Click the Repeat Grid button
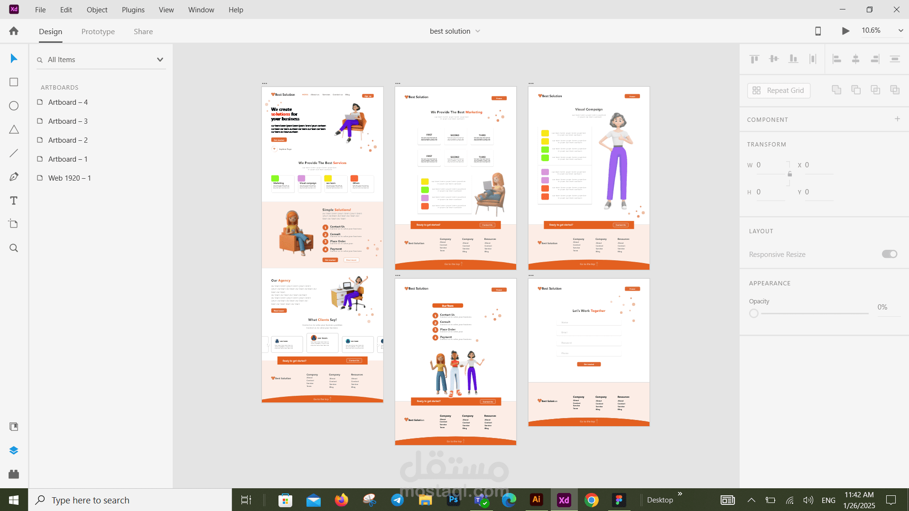Image resolution: width=909 pixels, height=511 pixels. pos(779,90)
